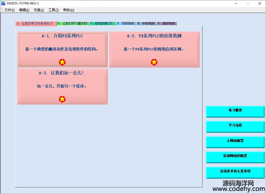The width and height of the screenshot is (266, 194).
Task: Switch to tab F: 高级挑战
Action: [167, 23]
